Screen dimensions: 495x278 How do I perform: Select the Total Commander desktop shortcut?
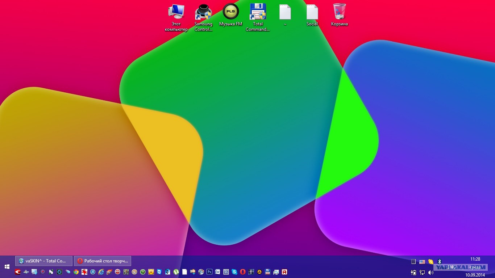[x=258, y=17]
